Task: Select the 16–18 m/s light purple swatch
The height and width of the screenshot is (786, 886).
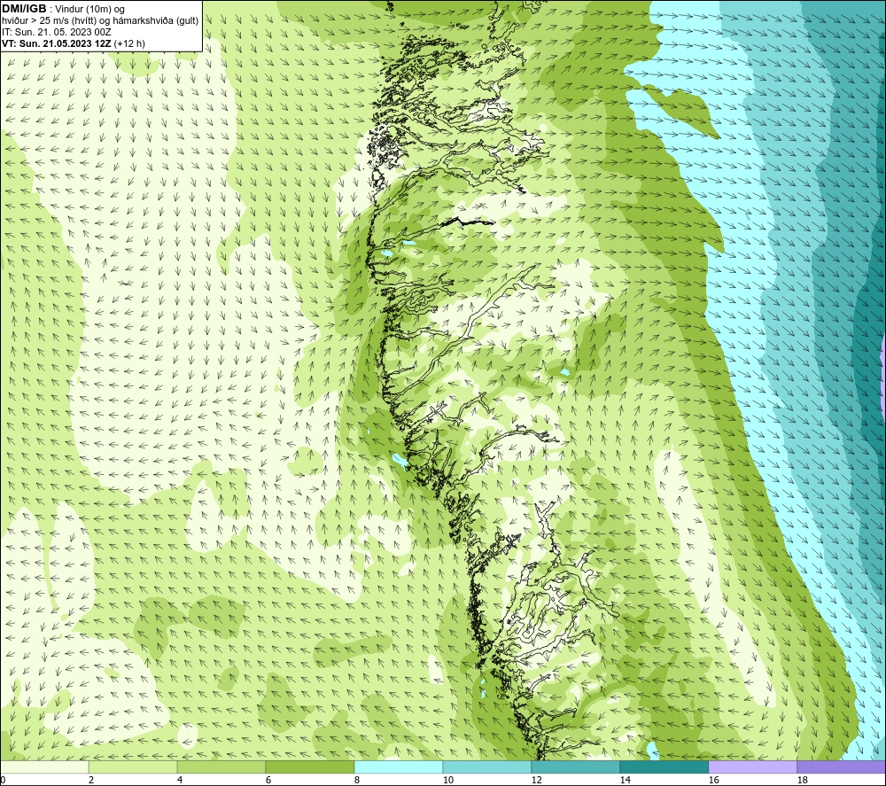Action: (752, 767)
